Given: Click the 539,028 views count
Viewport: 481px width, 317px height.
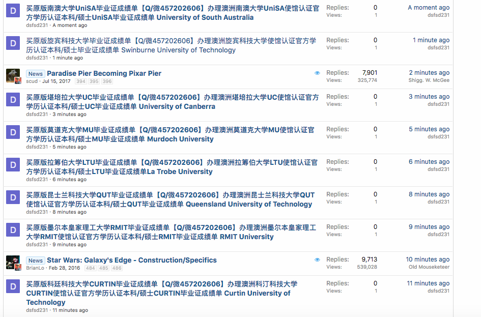Looking at the screenshot, I should pos(367,267).
